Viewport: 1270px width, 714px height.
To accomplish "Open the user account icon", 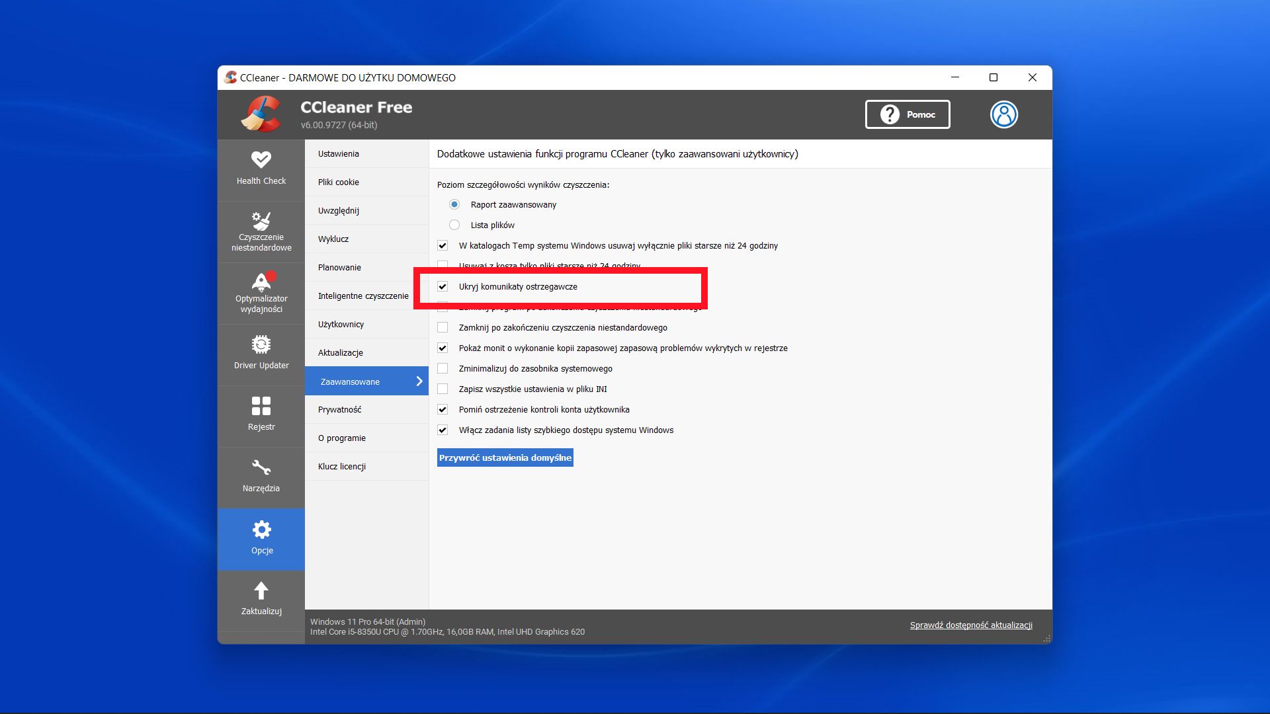I will [x=1004, y=114].
